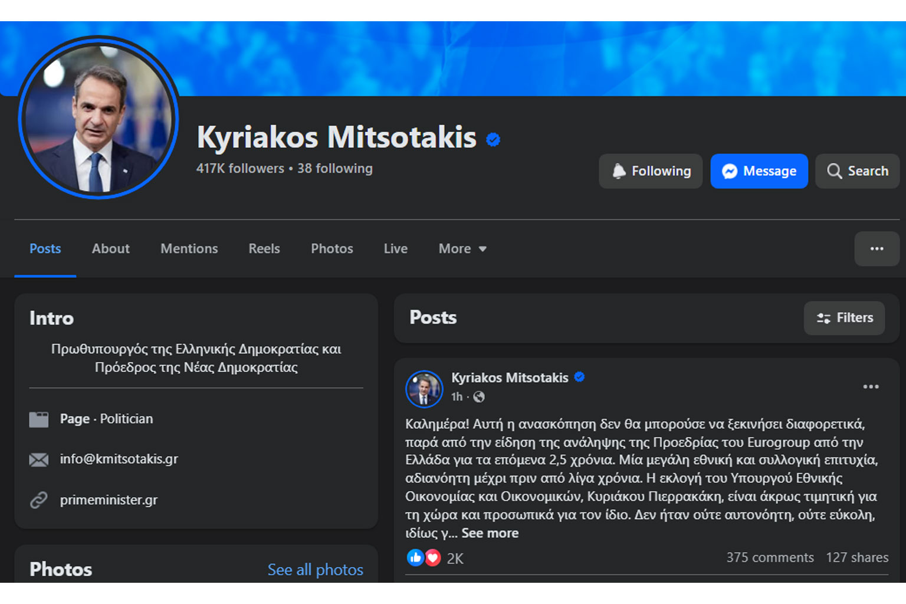Click the Kyriakos Mitsotakis name on the post
Viewport: 906px width, 604px height.
tap(510, 377)
